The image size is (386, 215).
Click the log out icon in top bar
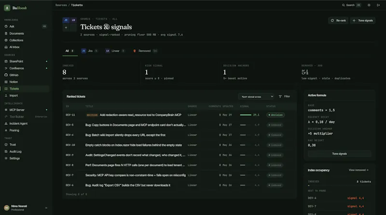[x=378, y=5]
